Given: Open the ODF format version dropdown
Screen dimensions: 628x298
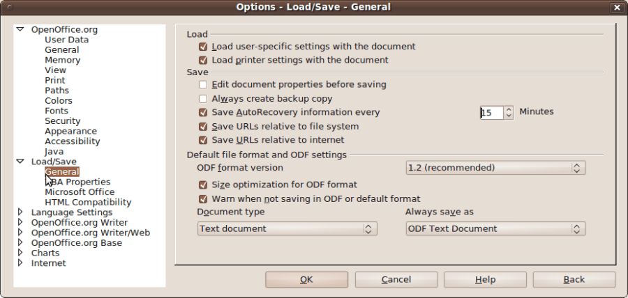Looking at the screenshot, I should tap(495, 168).
